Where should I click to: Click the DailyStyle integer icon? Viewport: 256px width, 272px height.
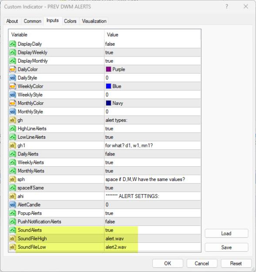coord(13,78)
